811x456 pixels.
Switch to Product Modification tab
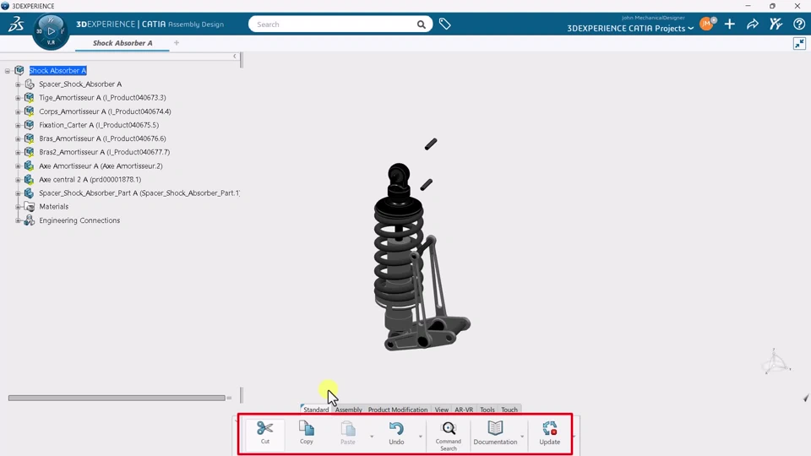click(398, 410)
